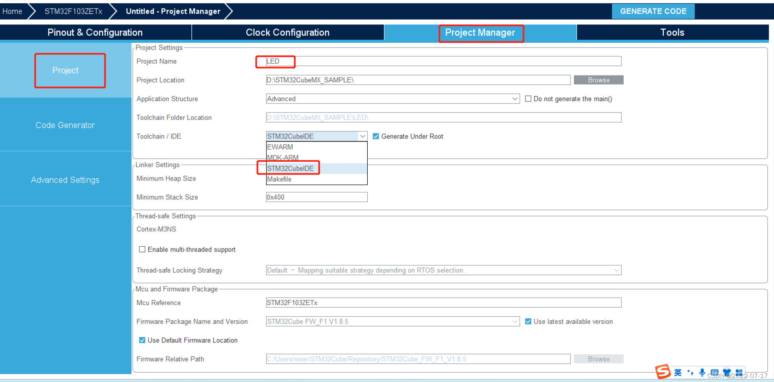This screenshot has width=774, height=382.
Task: Click the Project Location path field
Action: coord(418,80)
